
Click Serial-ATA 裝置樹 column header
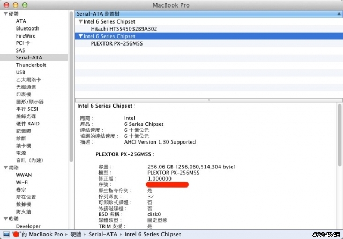click(x=208, y=14)
